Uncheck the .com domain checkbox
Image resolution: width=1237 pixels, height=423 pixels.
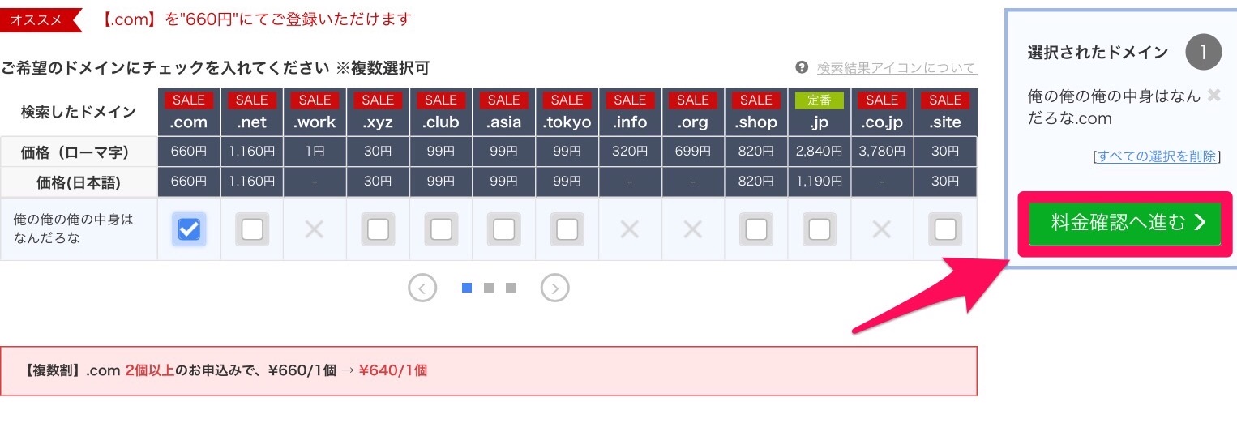pyautogui.click(x=189, y=230)
